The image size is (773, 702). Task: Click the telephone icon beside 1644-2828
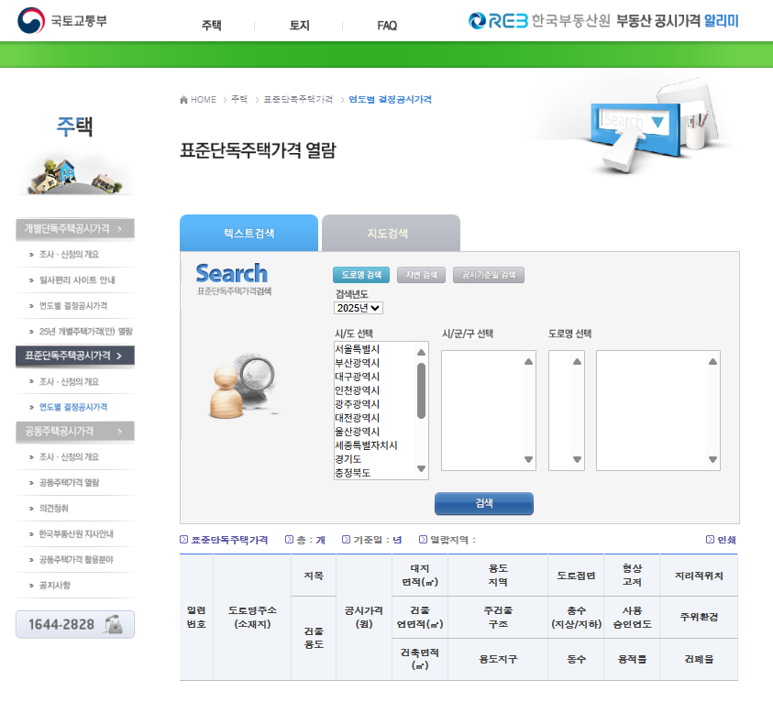pos(114,624)
